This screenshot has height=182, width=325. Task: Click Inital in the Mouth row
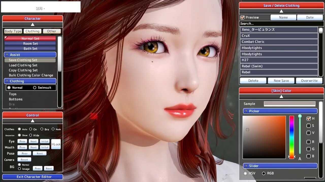coord(45,147)
